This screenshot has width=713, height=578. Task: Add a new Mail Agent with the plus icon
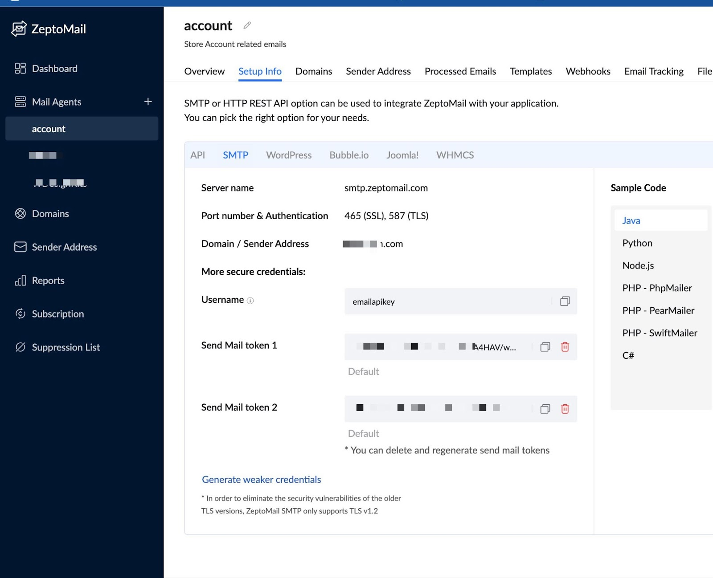[148, 102]
